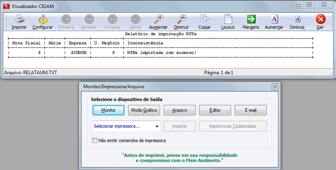This screenshot has height=170, width=336.
Task: Exit viewer with red Sair icon
Action: click(x=320, y=19)
